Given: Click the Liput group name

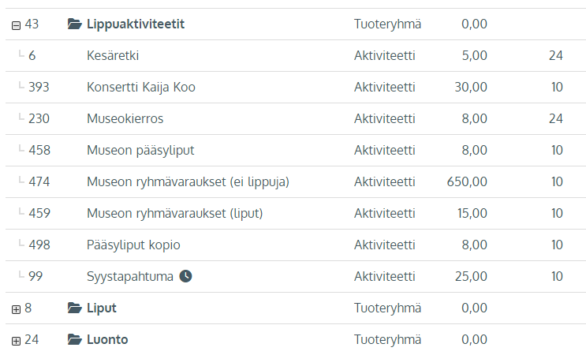Looking at the screenshot, I should 101,308.
